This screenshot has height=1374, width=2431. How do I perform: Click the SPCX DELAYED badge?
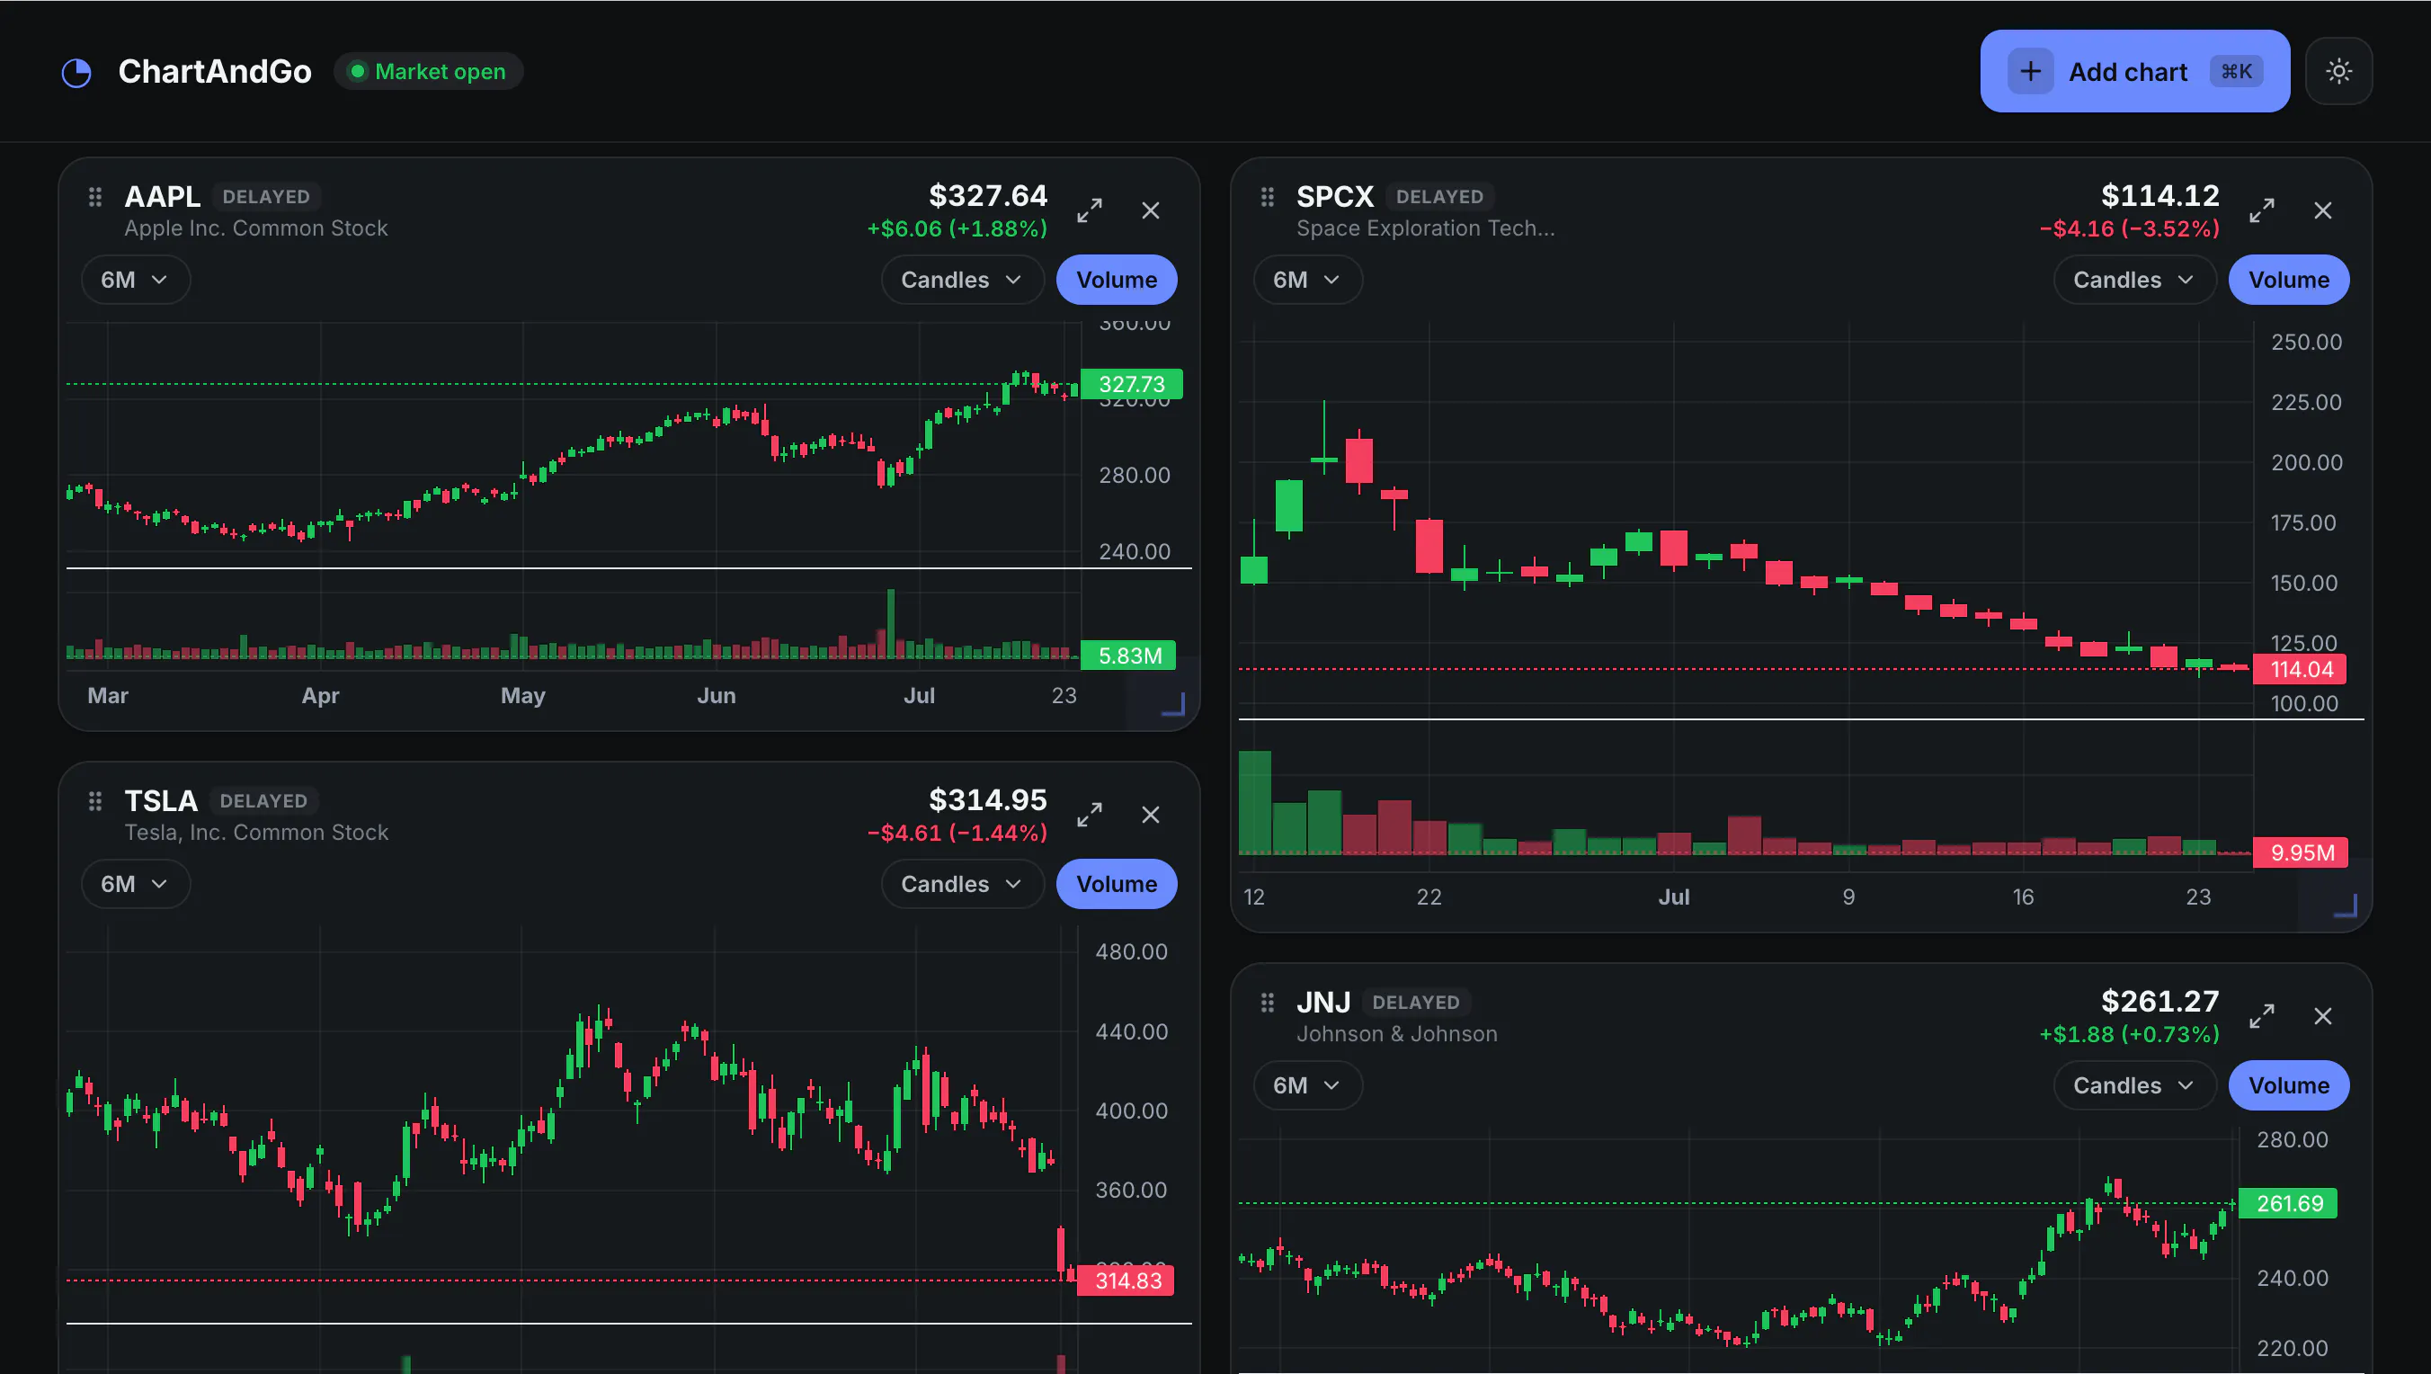point(1439,196)
